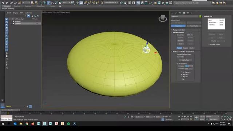
Task: Click the Create Key Rotation button
Action: tap(181, 41)
